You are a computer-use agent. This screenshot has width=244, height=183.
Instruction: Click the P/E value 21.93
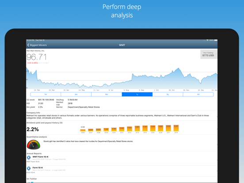(x=41, y=103)
